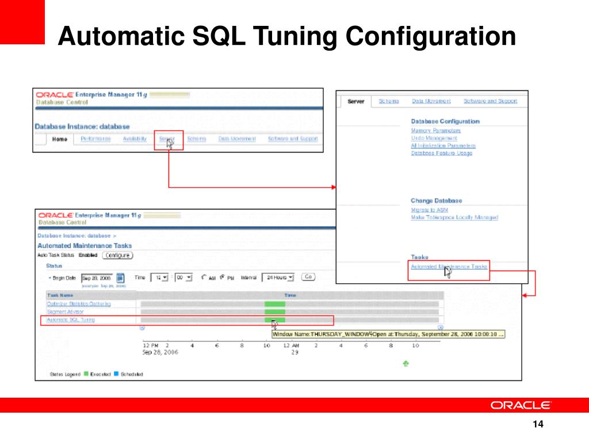
Task: Open All Initialization Parameters link
Action: point(443,146)
